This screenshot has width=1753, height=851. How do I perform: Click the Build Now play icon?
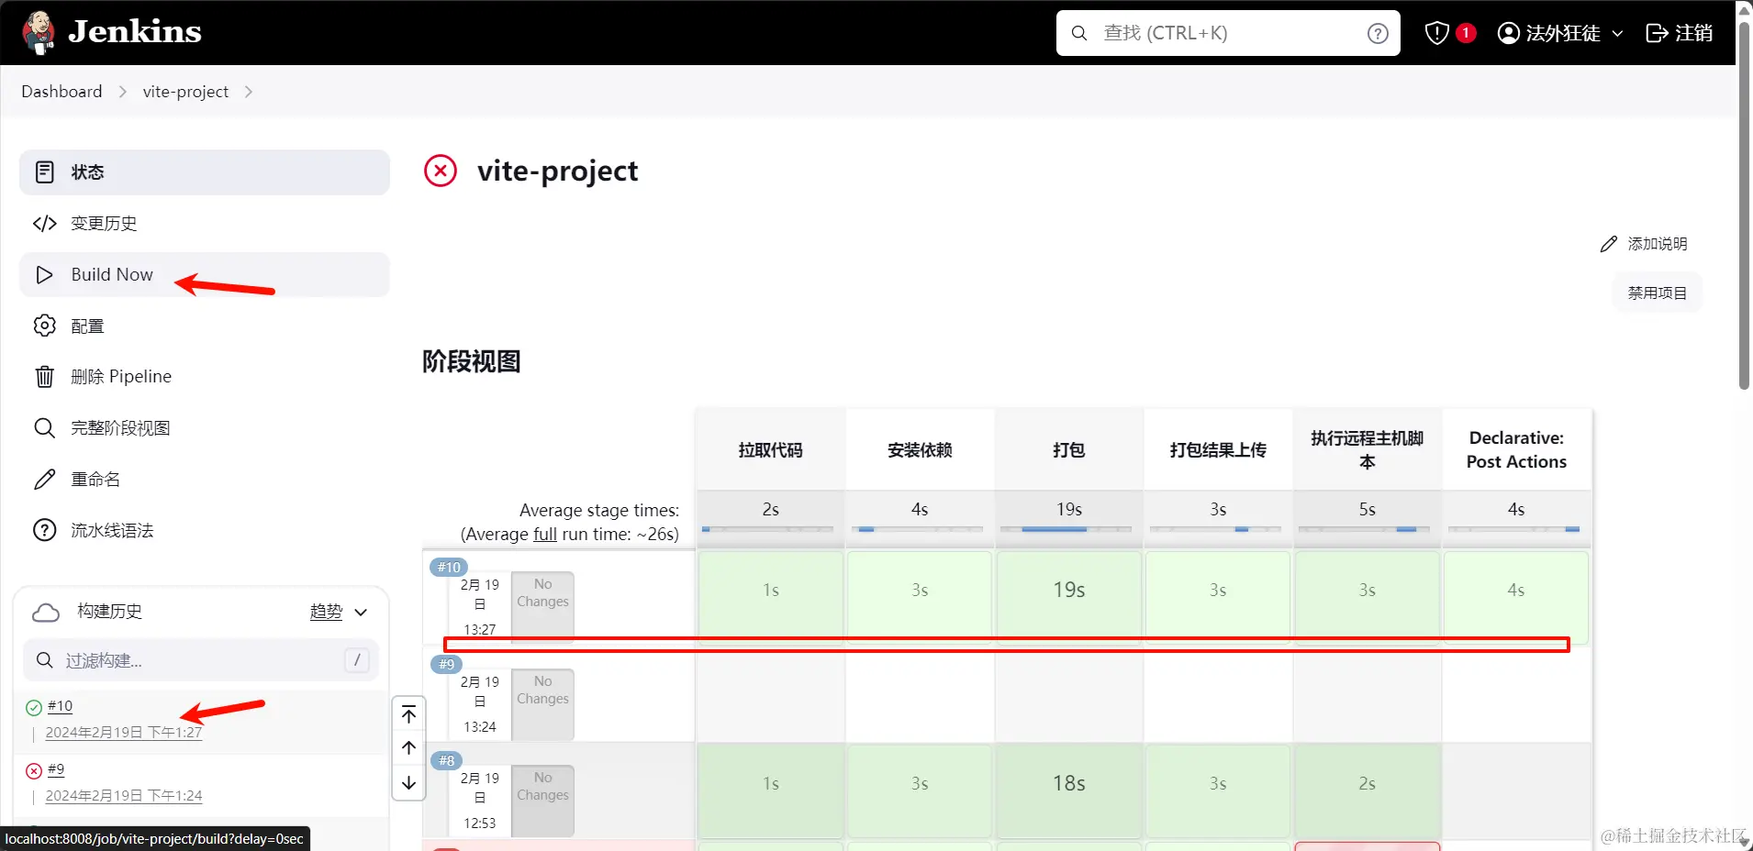pyautogui.click(x=44, y=274)
